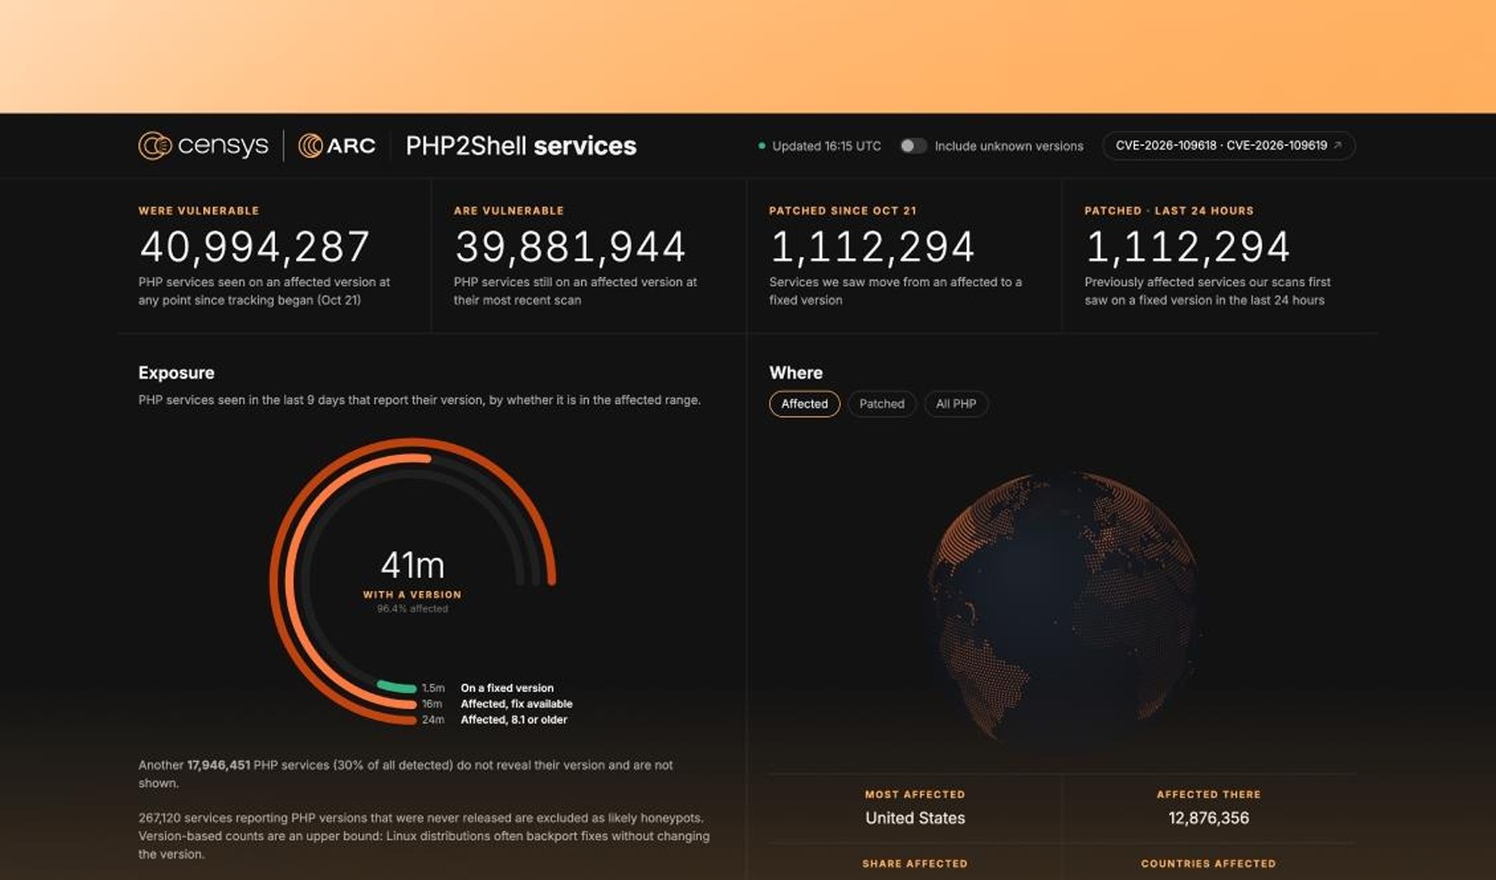Click the Censys logo
The image size is (1496, 880).
point(203,145)
